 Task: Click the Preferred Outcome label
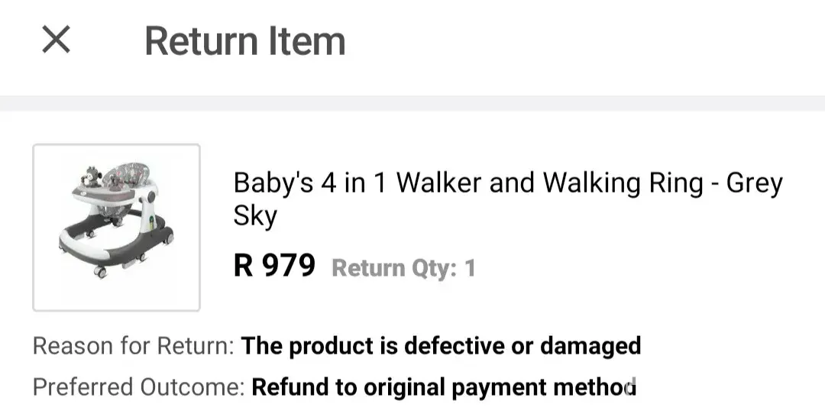[138, 387]
